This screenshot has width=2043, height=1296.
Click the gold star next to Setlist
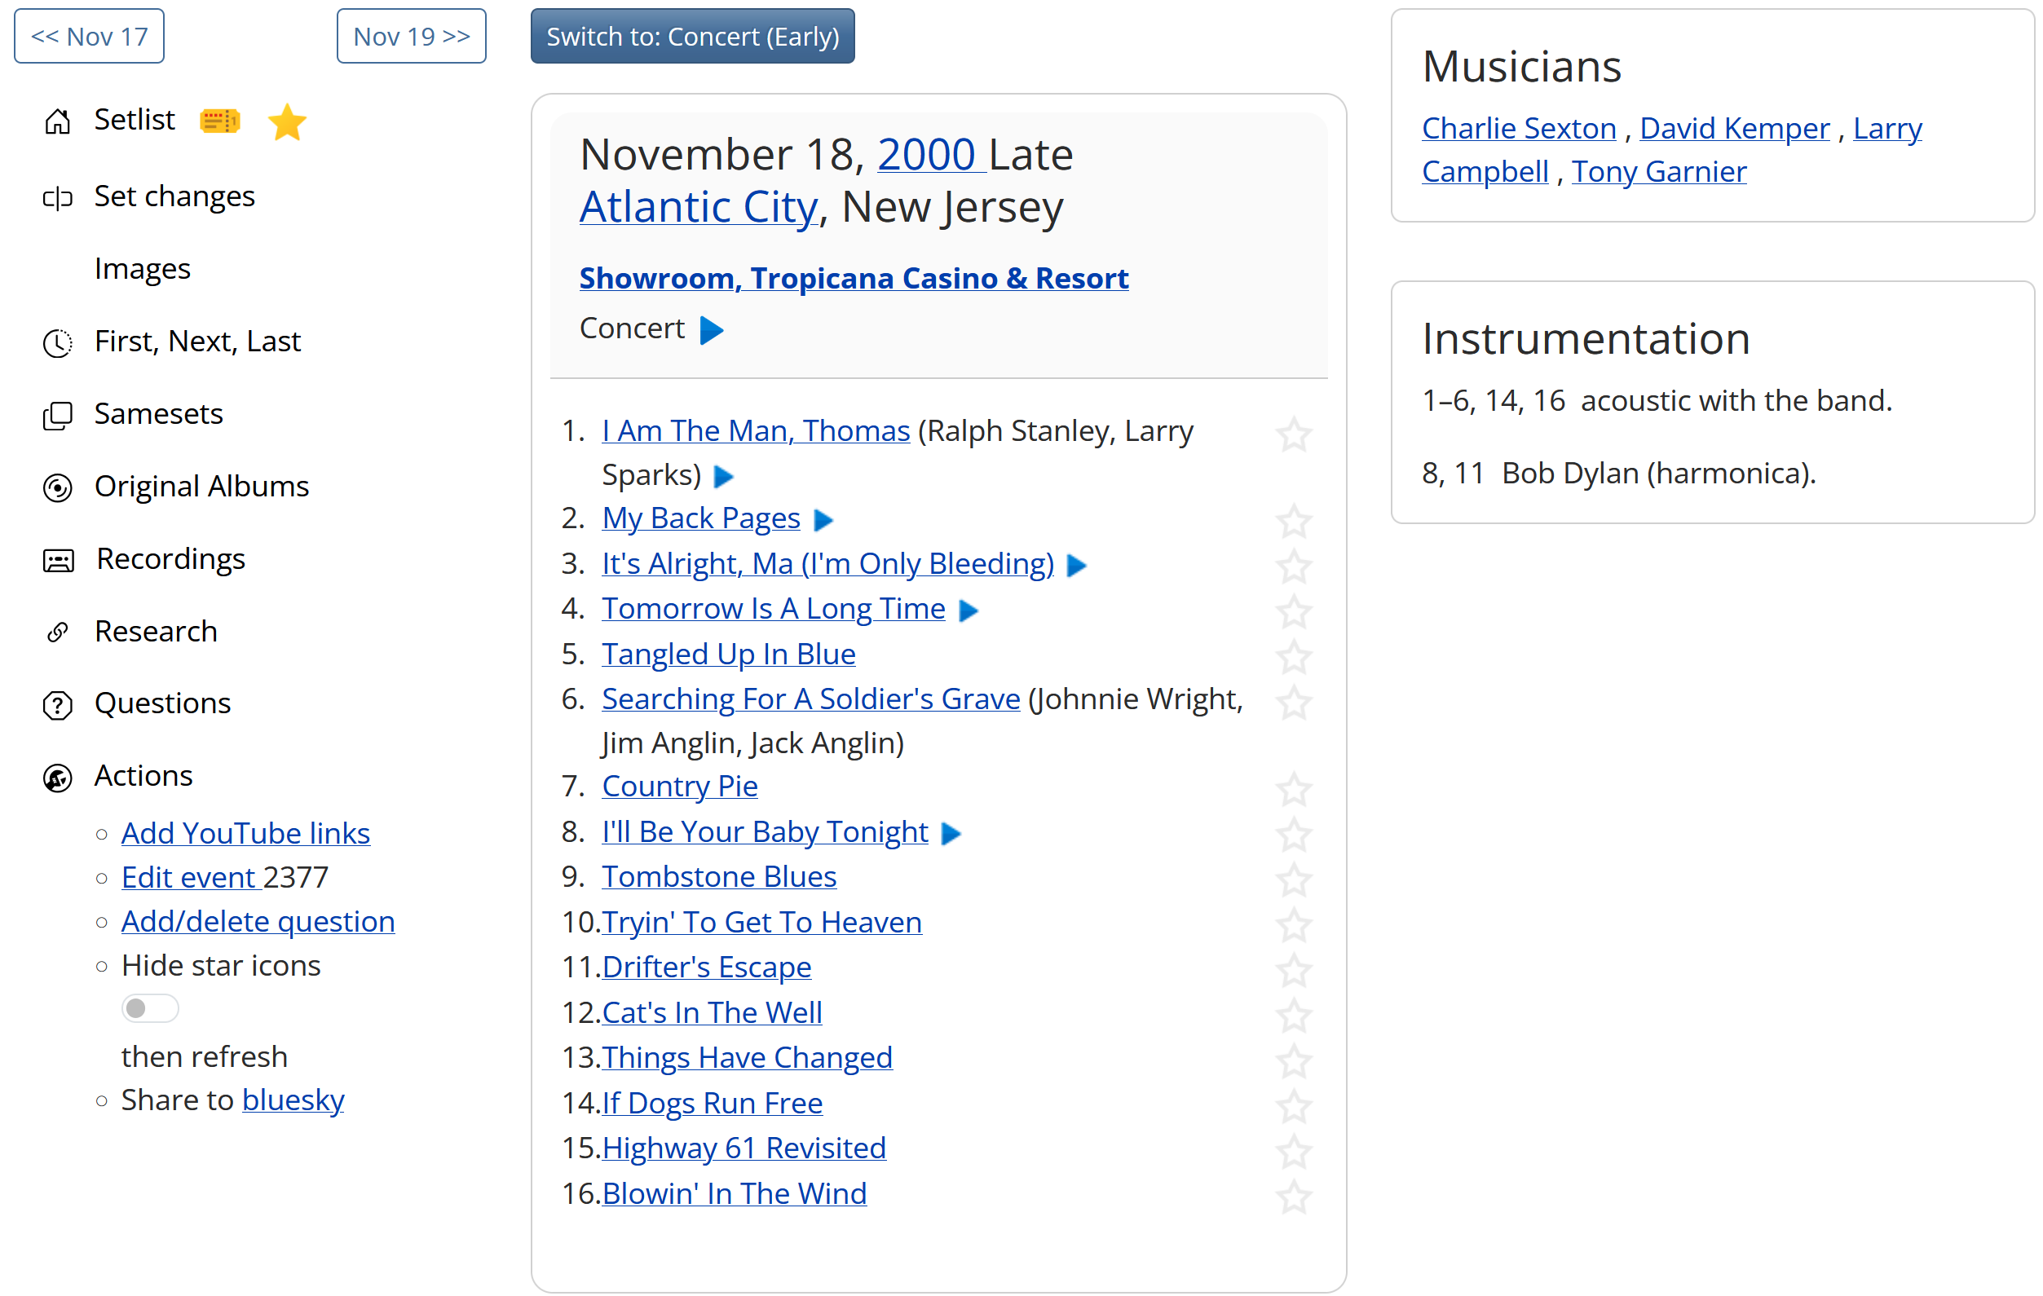287,122
